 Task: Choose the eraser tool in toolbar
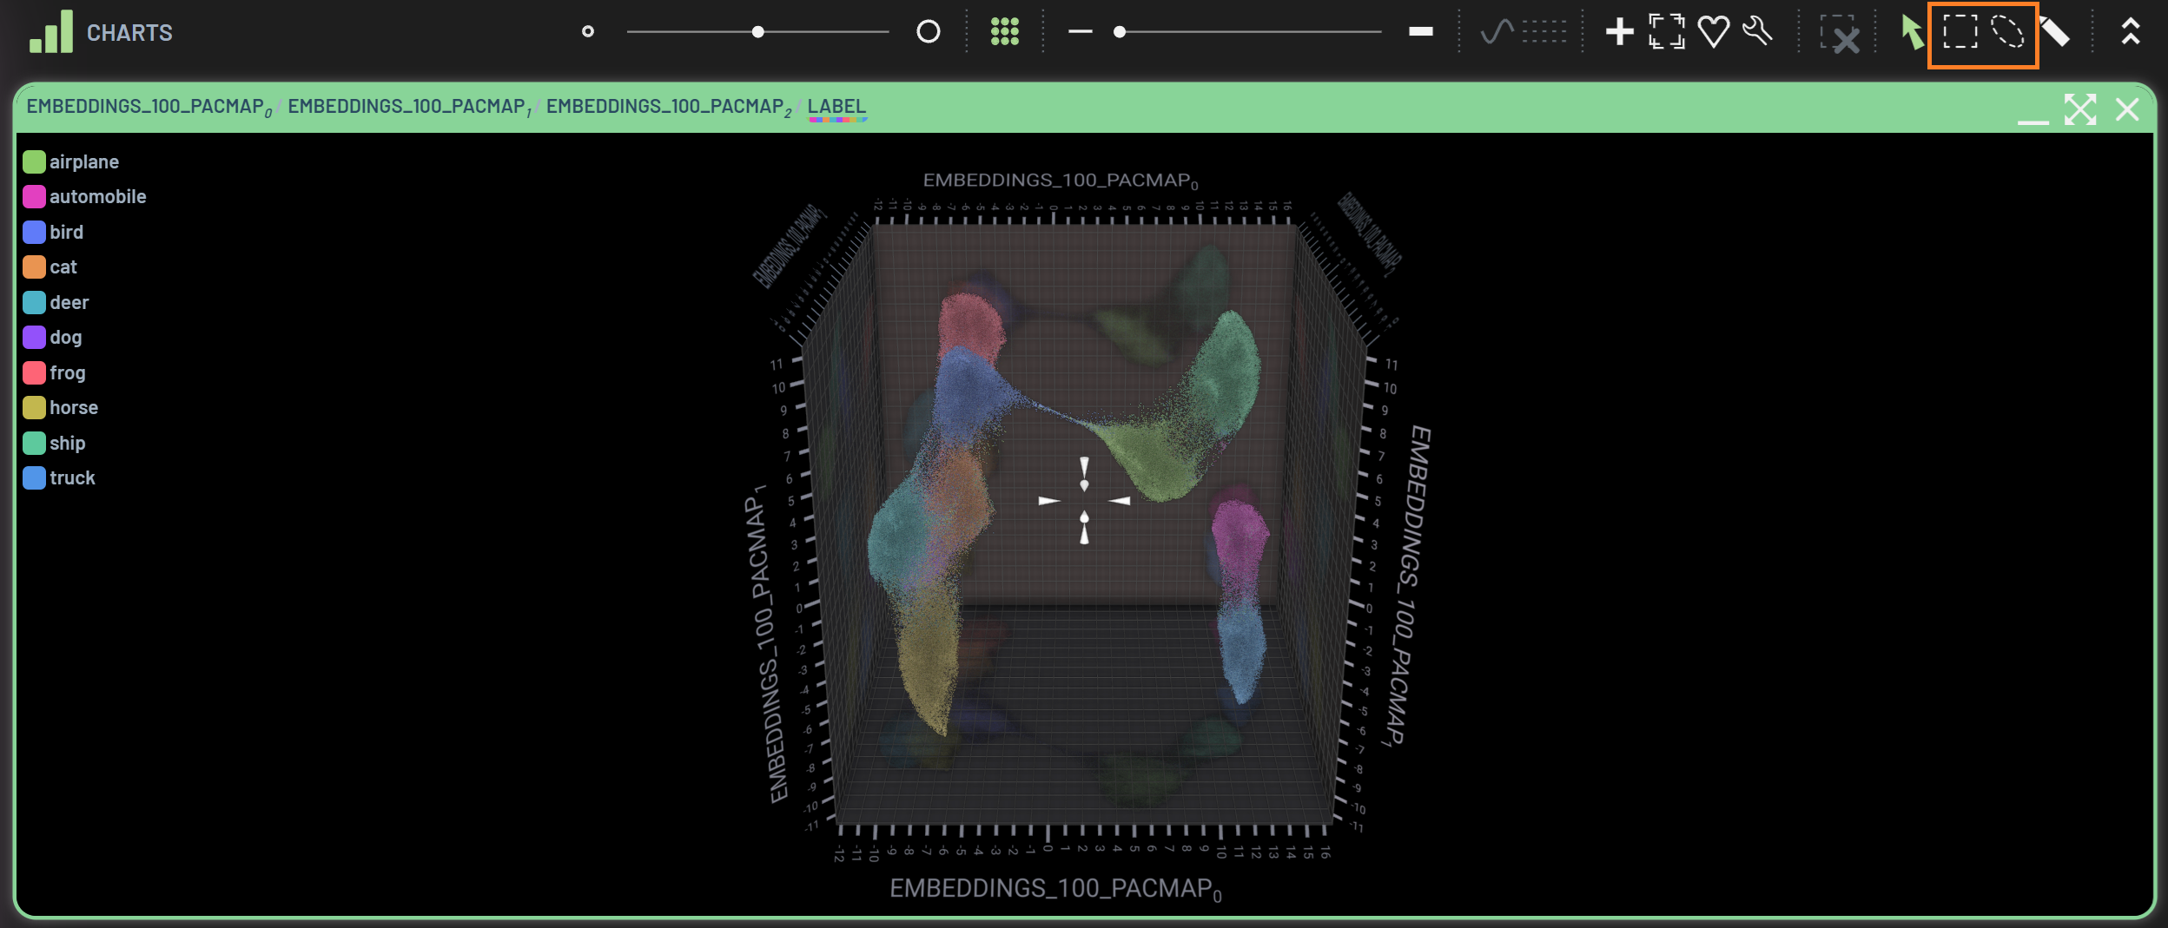tap(2055, 33)
